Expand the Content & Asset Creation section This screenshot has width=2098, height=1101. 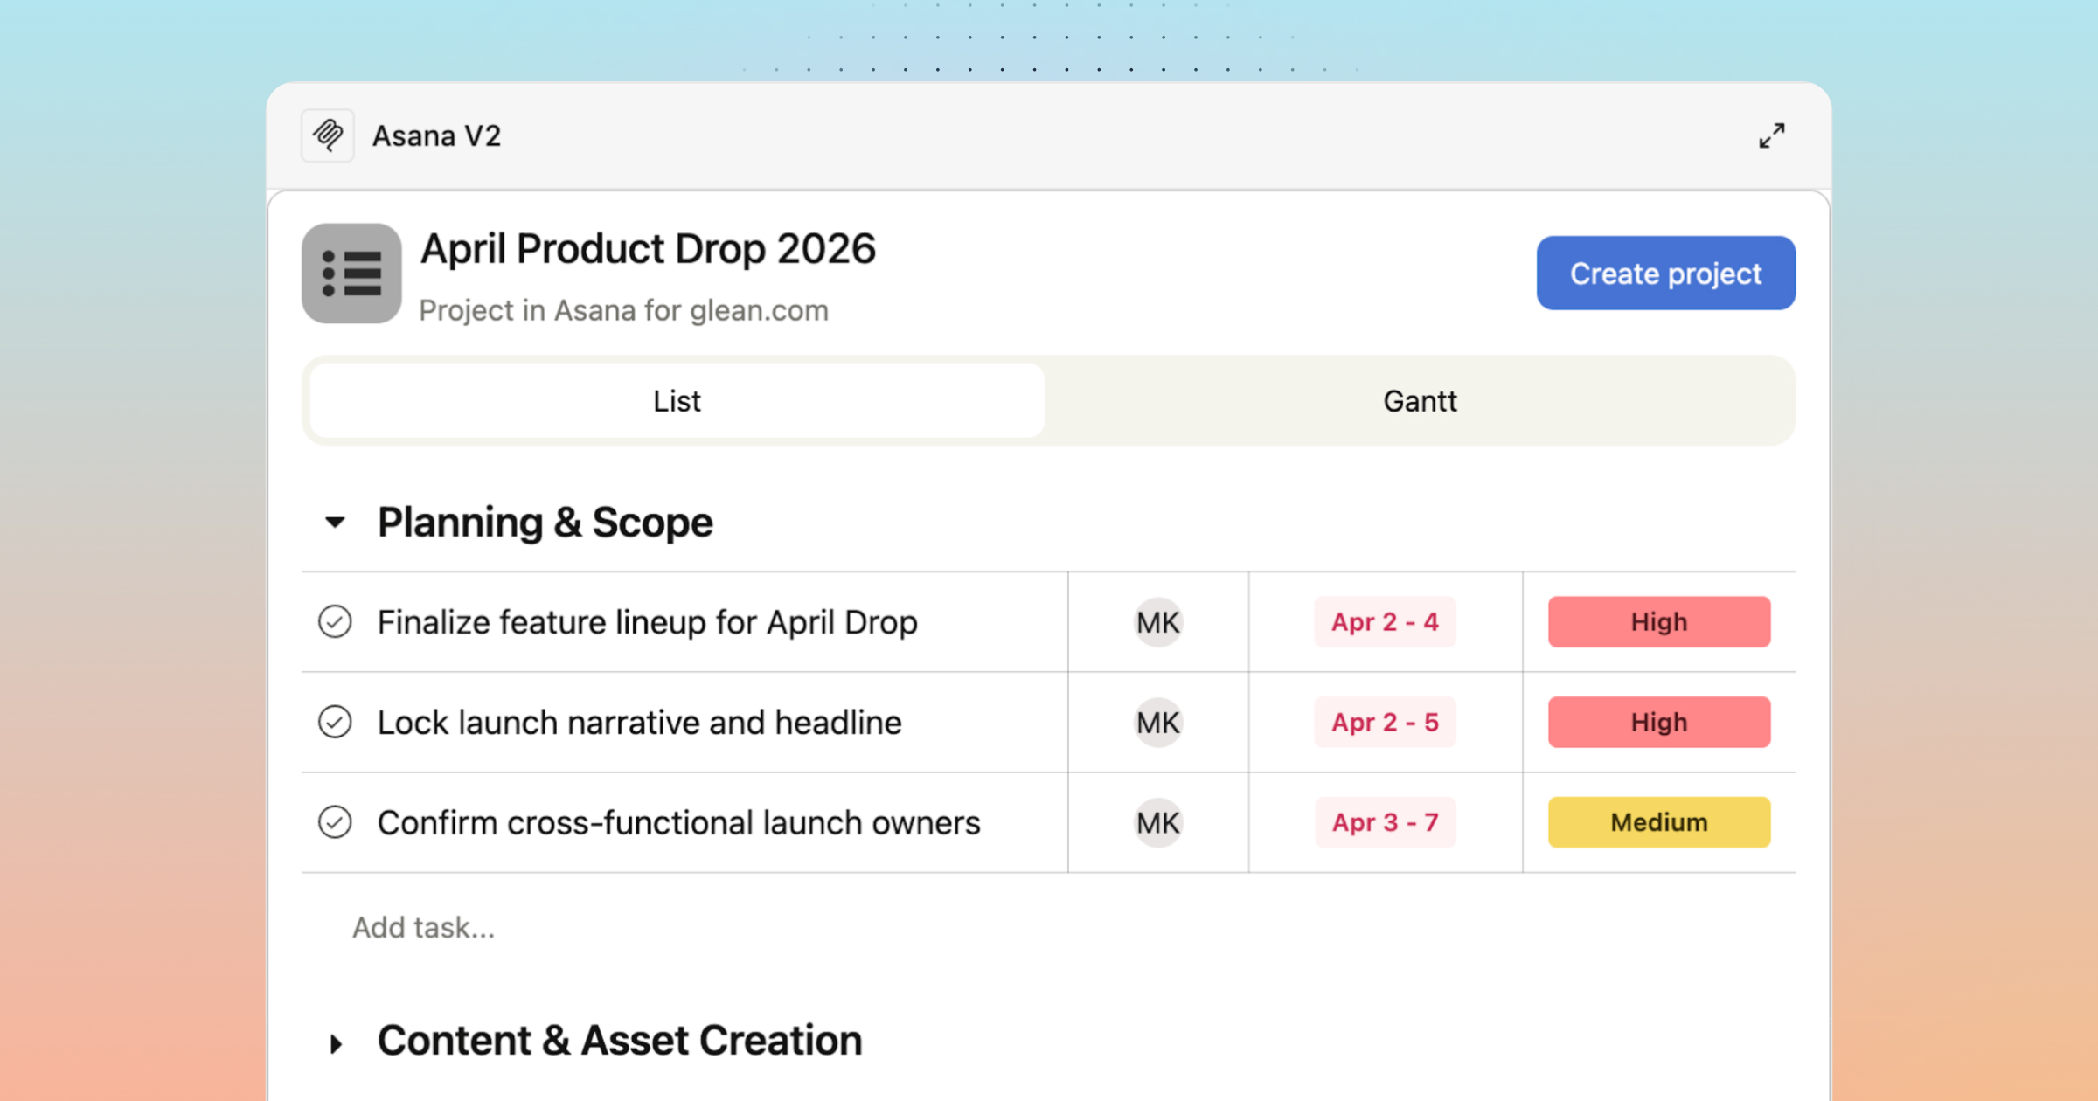coord(335,1042)
